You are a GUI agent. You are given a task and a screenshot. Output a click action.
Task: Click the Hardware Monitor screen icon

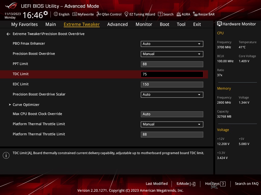point(219,24)
